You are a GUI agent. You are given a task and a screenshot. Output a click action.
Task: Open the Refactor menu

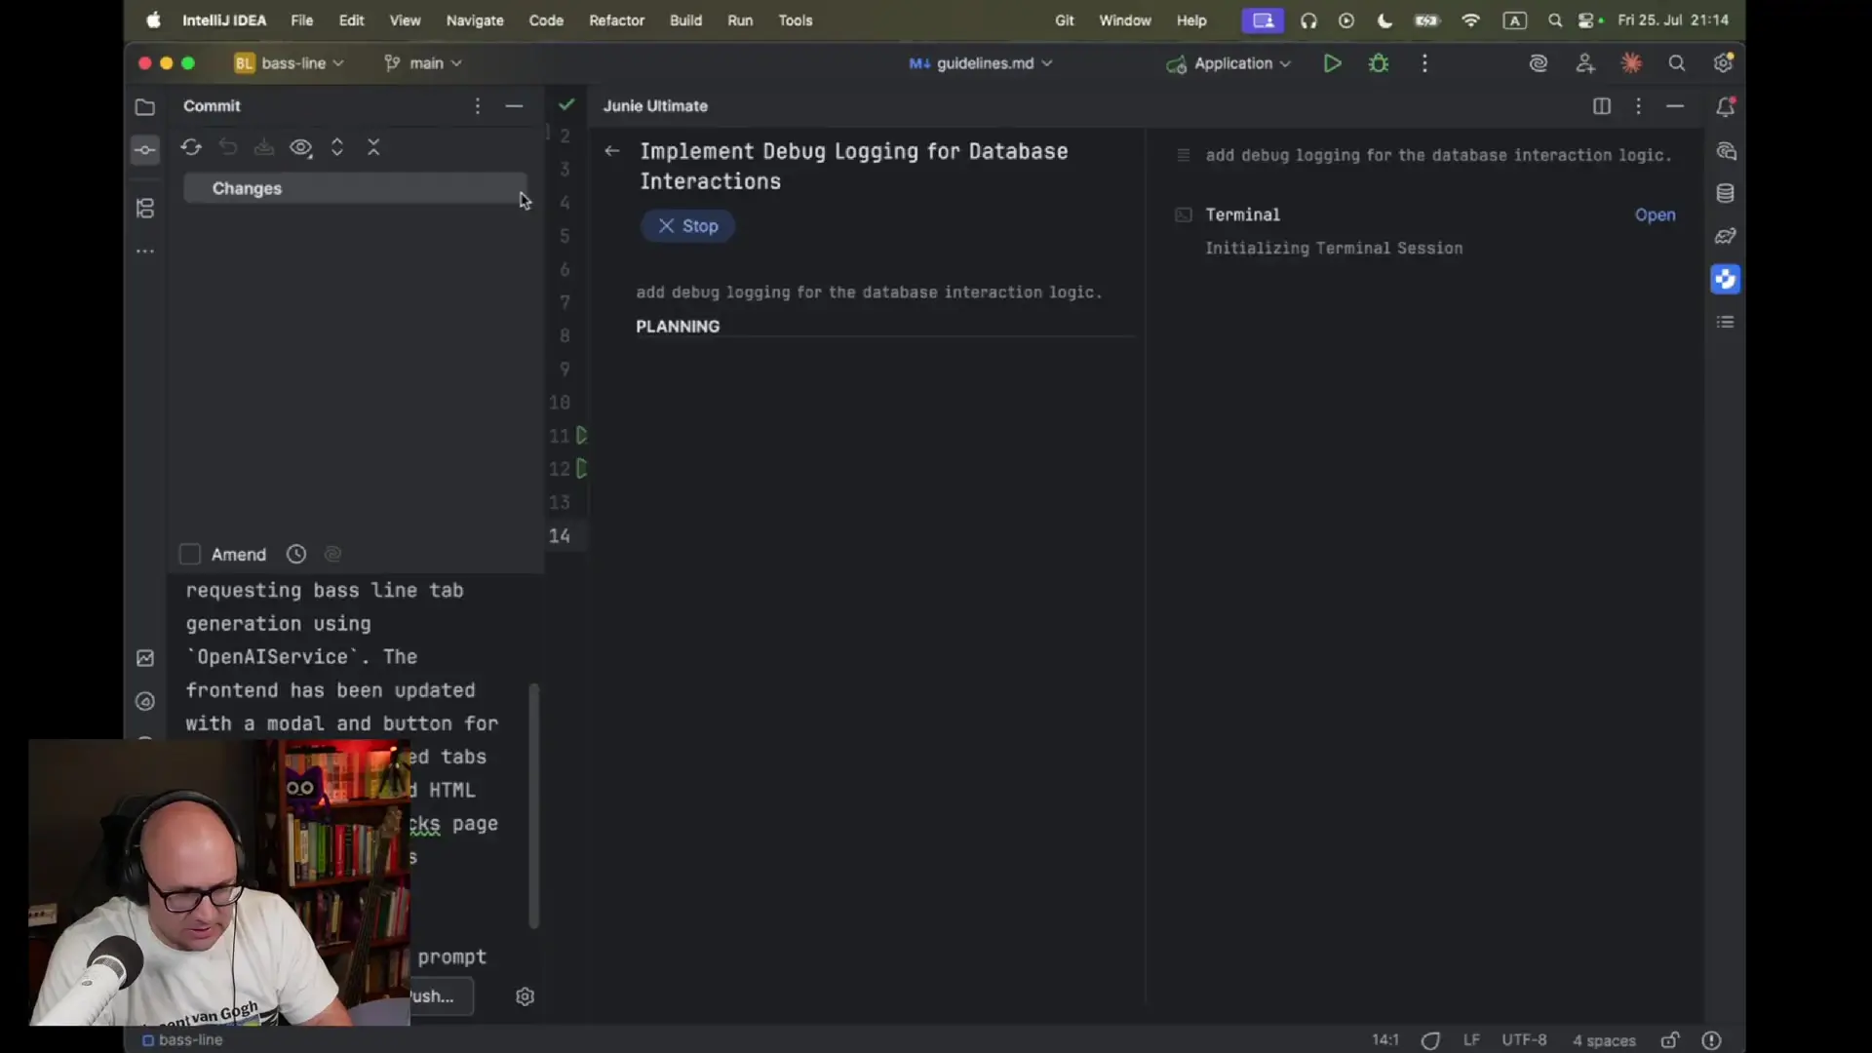[x=616, y=20]
